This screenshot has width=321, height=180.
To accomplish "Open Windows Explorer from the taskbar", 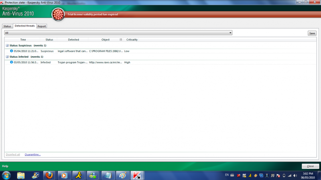I will [x=21, y=176].
